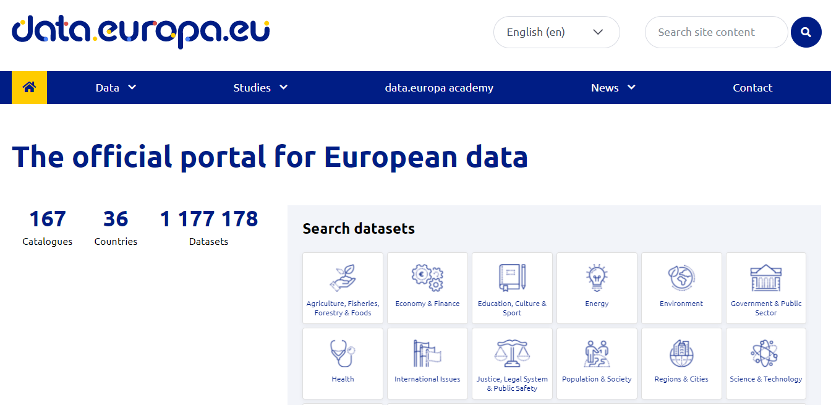Expand the Data navigation menu
The image size is (831, 405).
click(115, 87)
